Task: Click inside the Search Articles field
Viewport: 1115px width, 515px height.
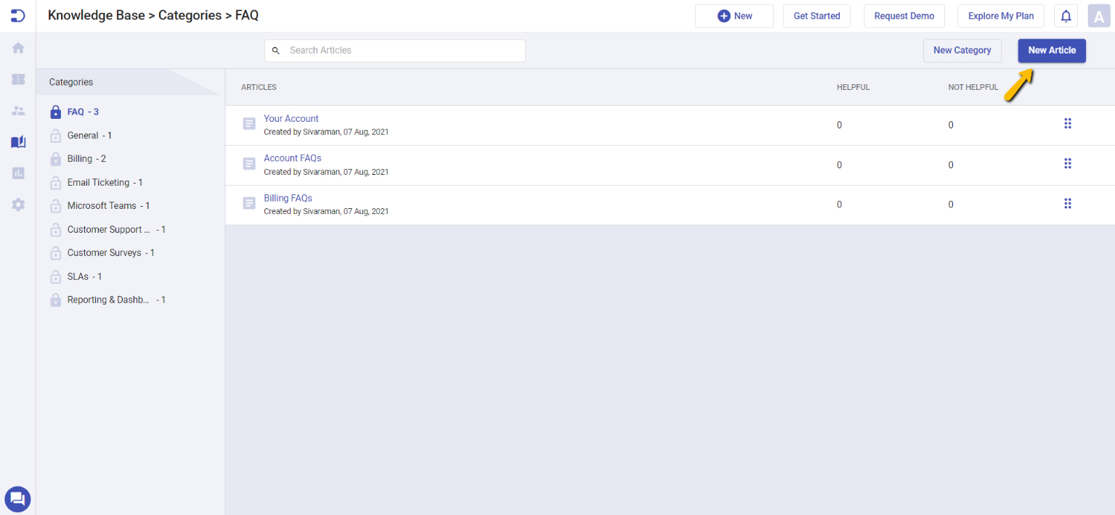Action: point(394,50)
